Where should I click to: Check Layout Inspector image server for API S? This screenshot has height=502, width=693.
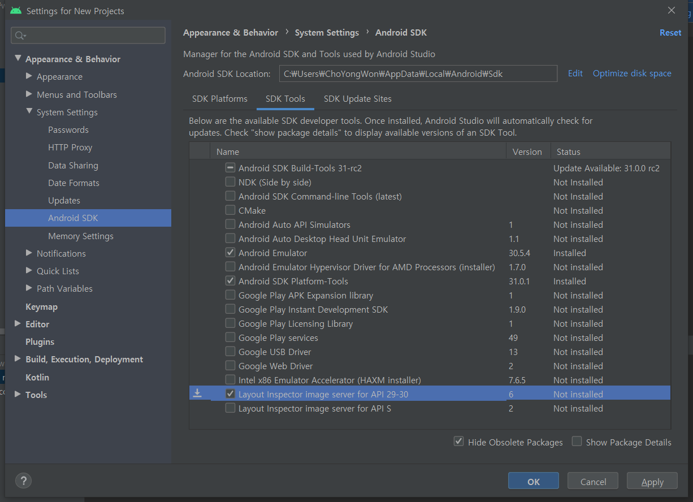click(x=230, y=408)
